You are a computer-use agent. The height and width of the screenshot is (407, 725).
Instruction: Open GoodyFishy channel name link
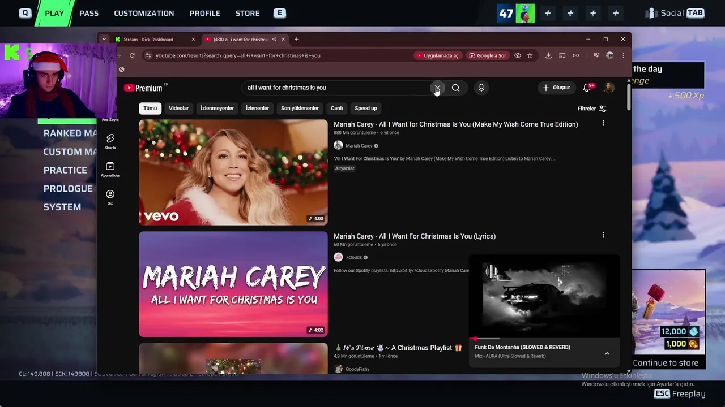(x=357, y=369)
